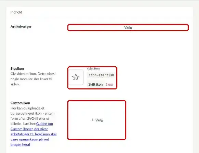Click the Custom ikon field label
The width and height of the screenshot is (199, 153).
[20, 103]
